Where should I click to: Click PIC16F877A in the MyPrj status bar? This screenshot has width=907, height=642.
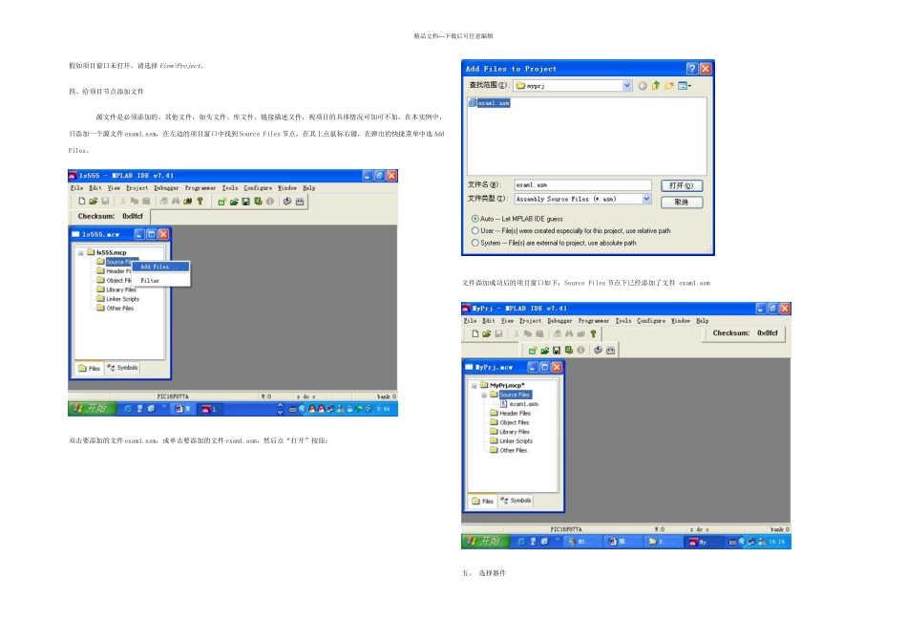566,529
